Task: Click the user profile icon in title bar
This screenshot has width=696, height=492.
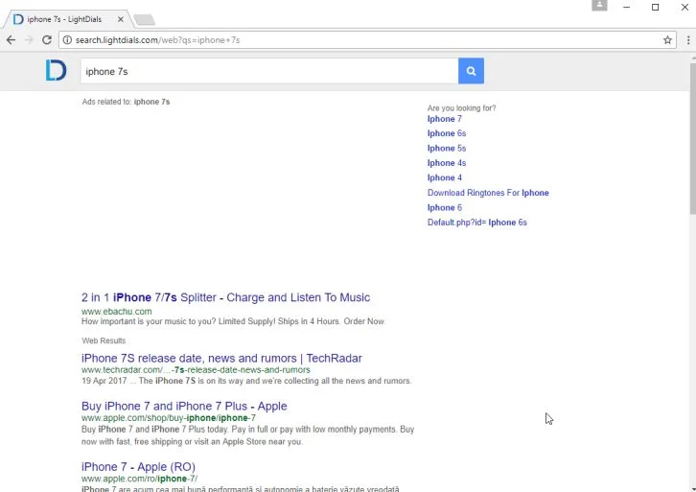Action: click(x=599, y=6)
